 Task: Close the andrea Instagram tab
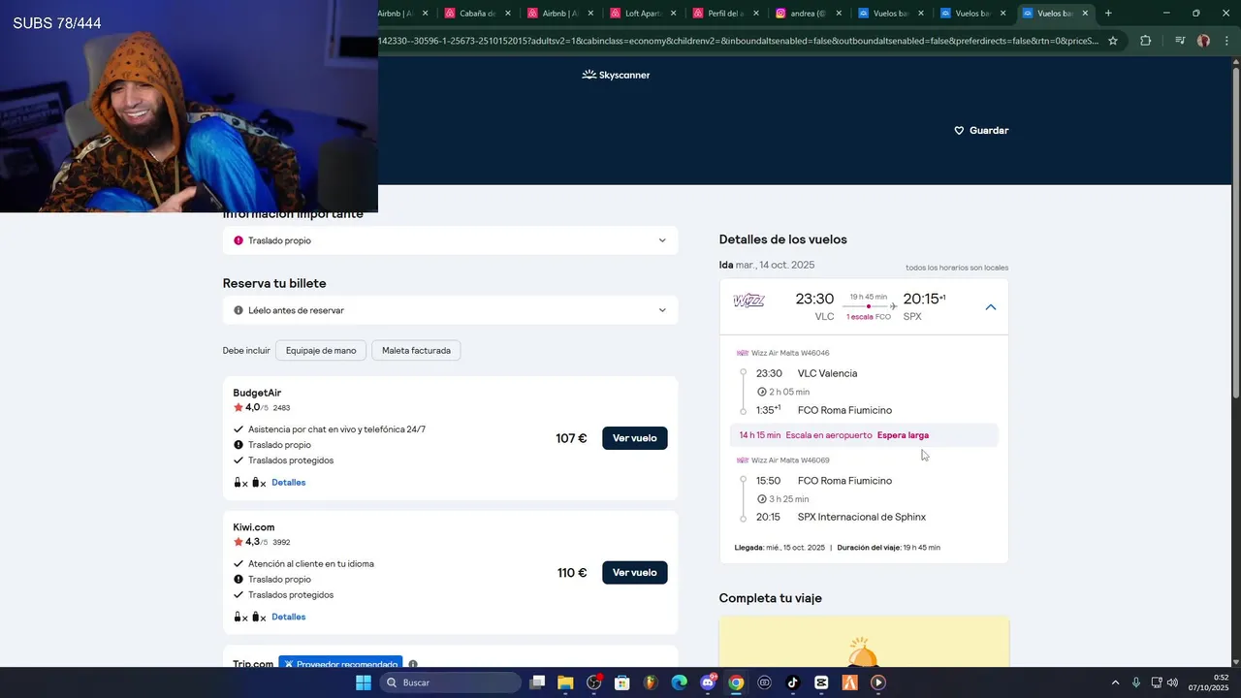click(839, 14)
